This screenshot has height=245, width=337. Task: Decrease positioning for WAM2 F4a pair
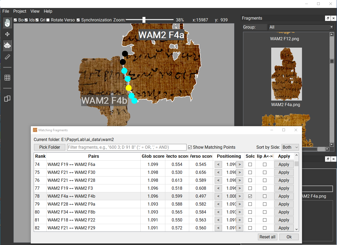pyautogui.click(x=218, y=196)
